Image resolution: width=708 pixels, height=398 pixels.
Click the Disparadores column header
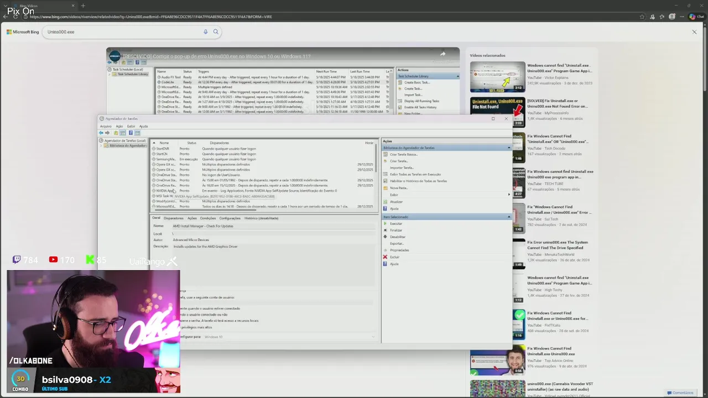[x=219, y=143]
